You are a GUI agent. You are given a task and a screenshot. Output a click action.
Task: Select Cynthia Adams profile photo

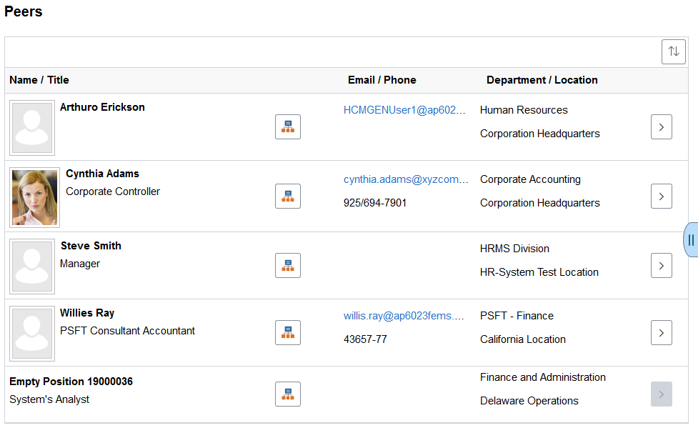35,198
